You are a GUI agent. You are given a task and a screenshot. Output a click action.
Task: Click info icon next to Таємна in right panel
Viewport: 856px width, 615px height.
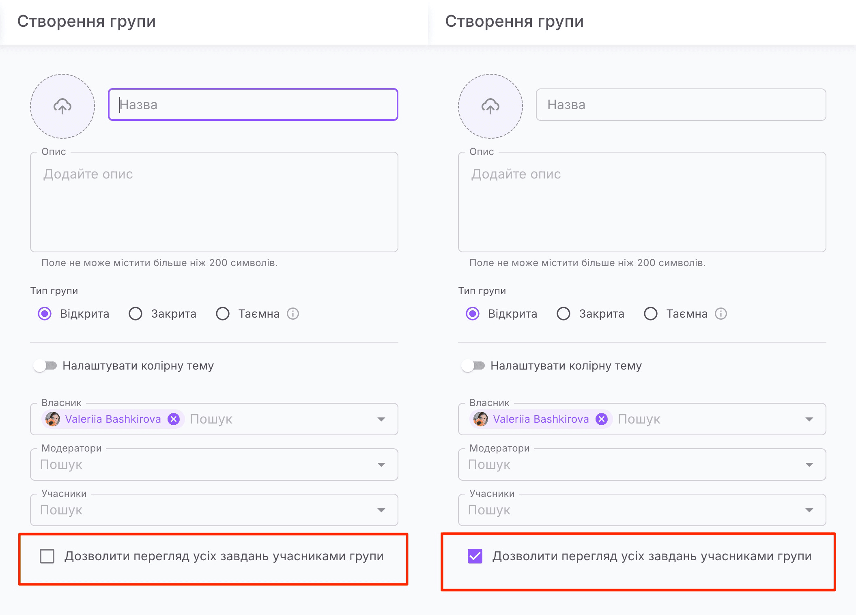click(721, 314)
